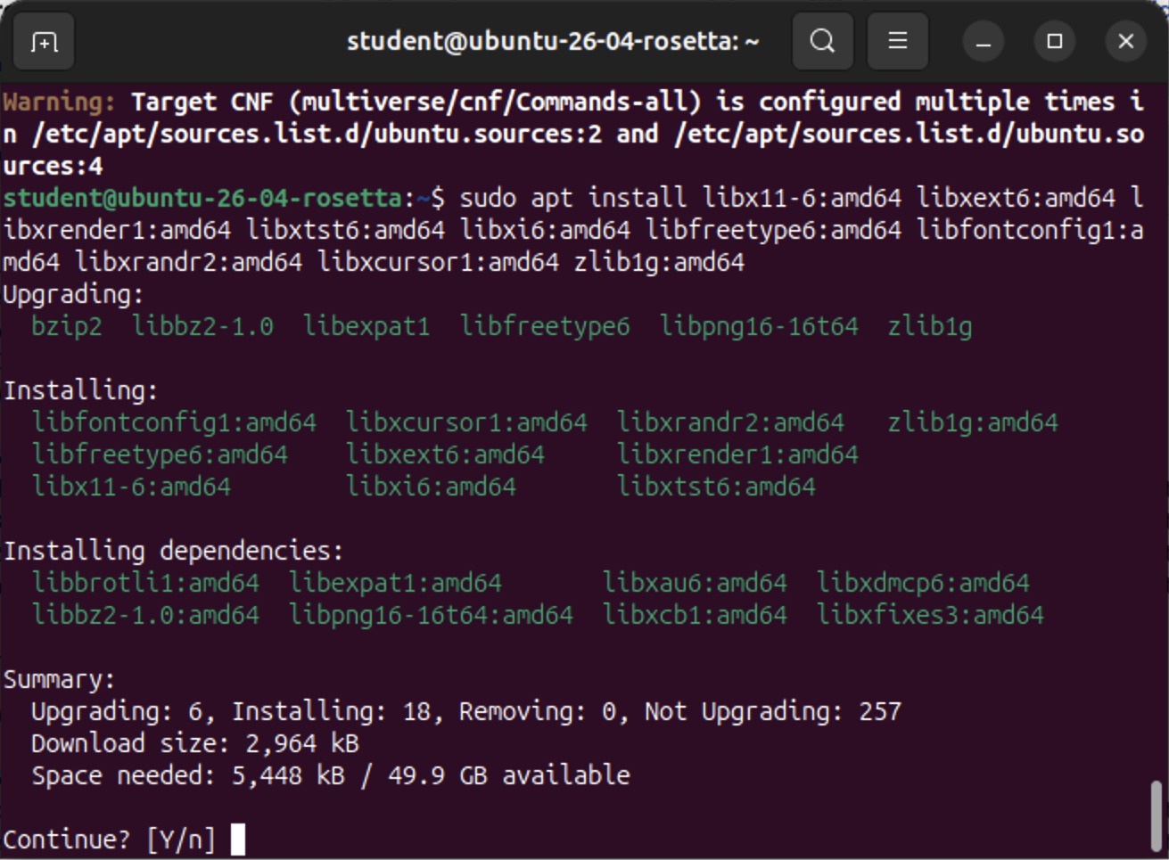The height and width of the screenshot is (860, 1169).
Task: Click libxdmcp6:amd64 dependency
Action: pos(923,583)
